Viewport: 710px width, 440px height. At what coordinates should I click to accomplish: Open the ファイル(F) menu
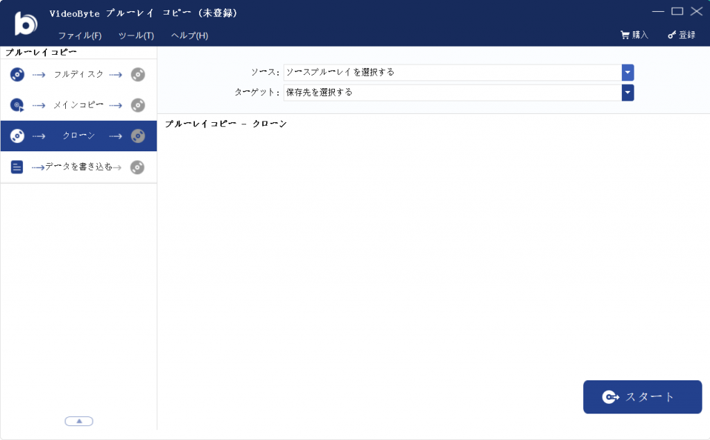pos(80,35)
